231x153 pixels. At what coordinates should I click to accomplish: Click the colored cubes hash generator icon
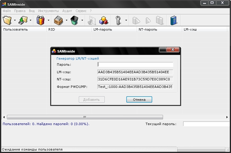[x=104, y=20]
